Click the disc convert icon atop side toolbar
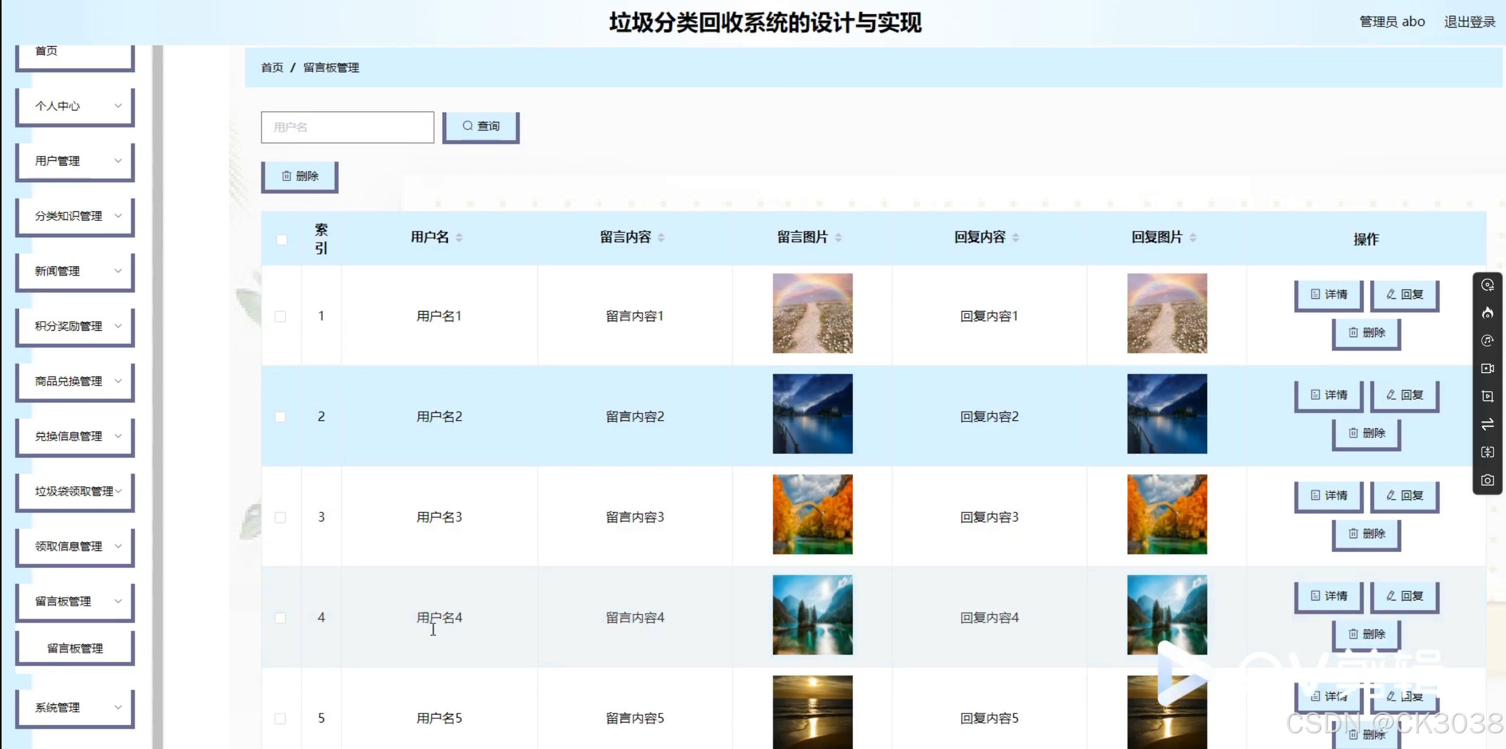Screen dimensions: 1506x749 tap(1487, 285)
